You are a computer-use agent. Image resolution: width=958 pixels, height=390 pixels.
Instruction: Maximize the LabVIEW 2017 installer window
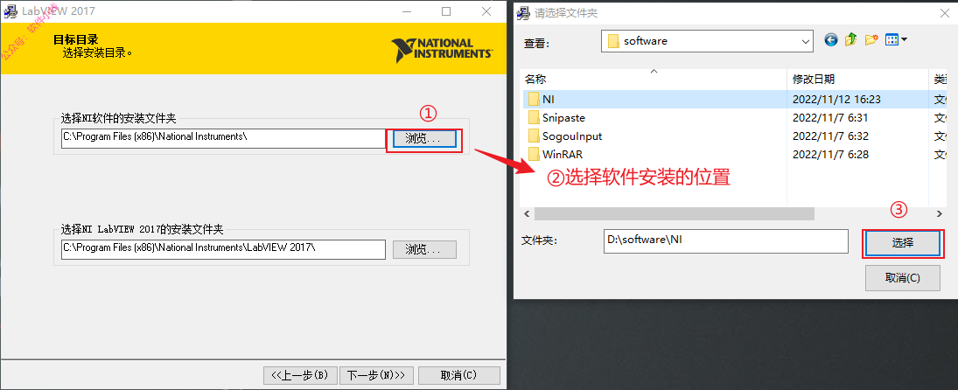[446, 11]
